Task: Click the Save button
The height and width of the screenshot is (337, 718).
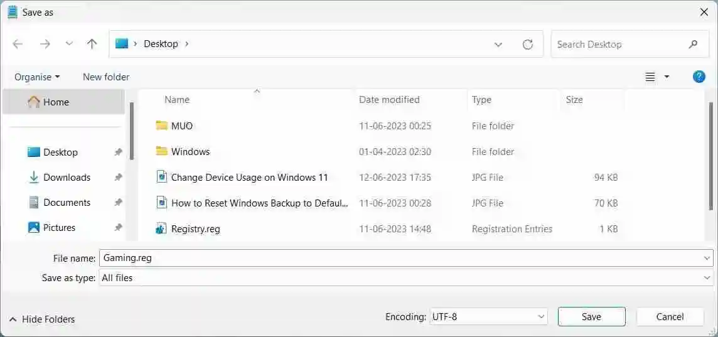Action: coord(591,316)
